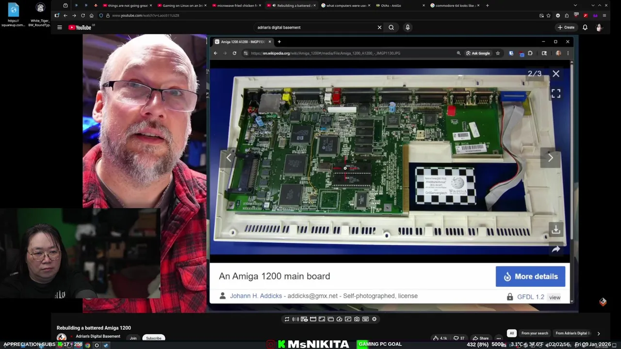
Task: Select the 'All' filter chip
Action: [511, 333]
